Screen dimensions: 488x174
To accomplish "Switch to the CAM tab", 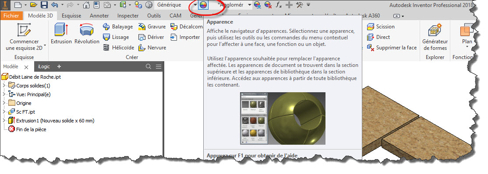I will pyautogui.click(x=176, y=16).
